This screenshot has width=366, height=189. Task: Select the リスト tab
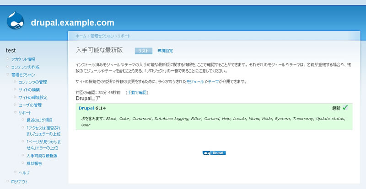144,51
